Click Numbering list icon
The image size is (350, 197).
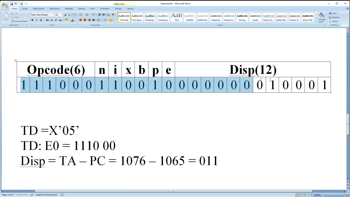pos(87,15)
